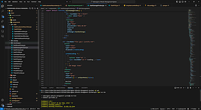The height and width of the screenshot is (110, 201).
Task: Open editor more actions ellipsis
Action: coord(199,5)
